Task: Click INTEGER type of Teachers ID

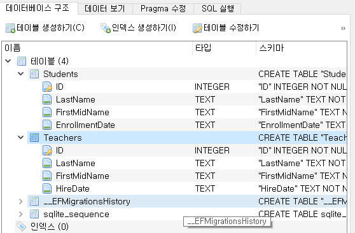Action: [x=212, y=150]
